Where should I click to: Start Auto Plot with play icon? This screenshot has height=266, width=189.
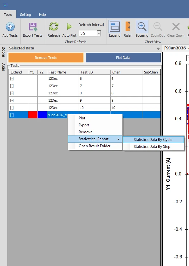coord(69,27)
